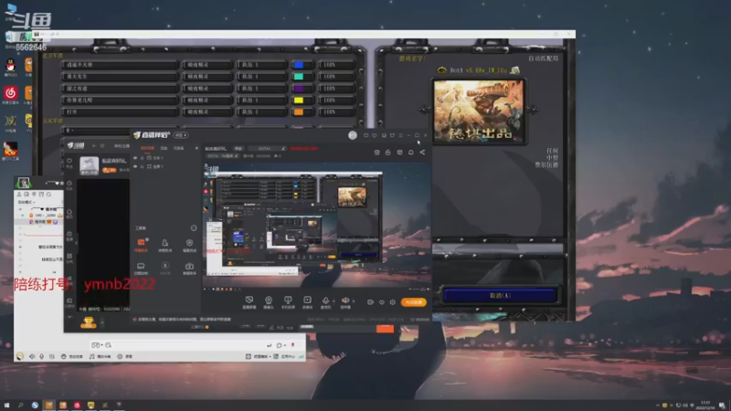Open the fifth player's name slot dropdown
The image size is (731, 411).
121,111
